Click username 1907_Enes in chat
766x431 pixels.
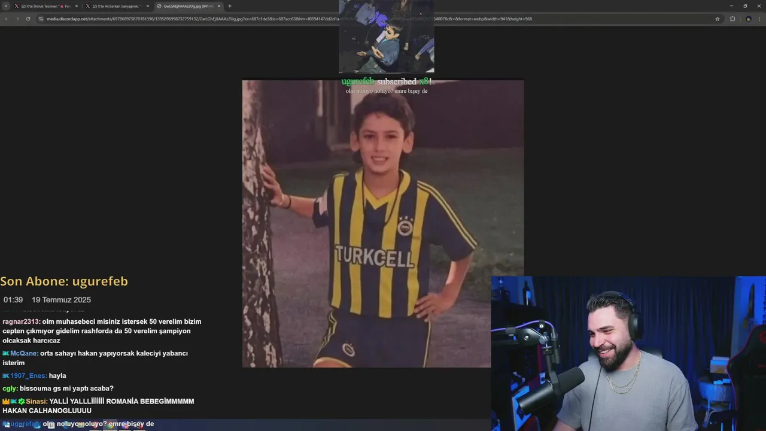point(28,376)
